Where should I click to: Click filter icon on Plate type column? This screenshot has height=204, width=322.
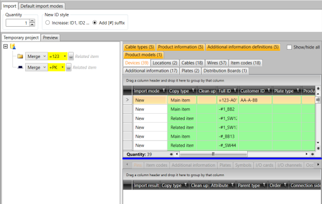pyautogui.click(x=298, y=90)
